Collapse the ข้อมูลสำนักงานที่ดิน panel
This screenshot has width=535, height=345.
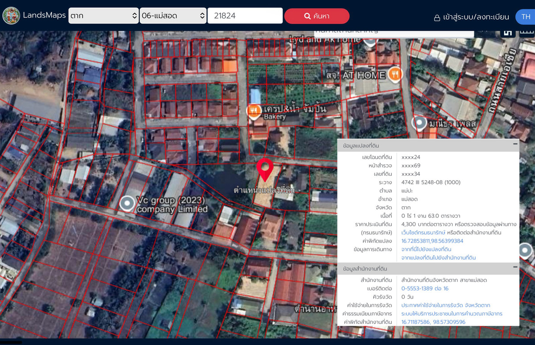[515, 267]
